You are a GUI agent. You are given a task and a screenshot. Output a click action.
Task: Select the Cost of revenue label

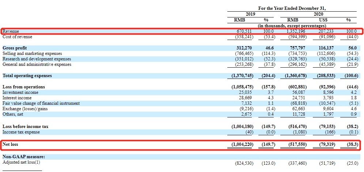[x=17, y=37]
